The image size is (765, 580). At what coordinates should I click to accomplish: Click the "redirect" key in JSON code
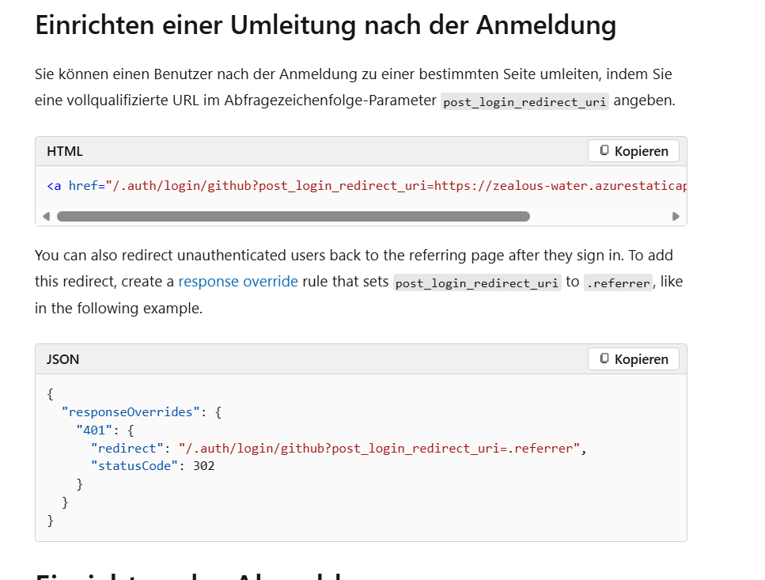tap(127, 449)
